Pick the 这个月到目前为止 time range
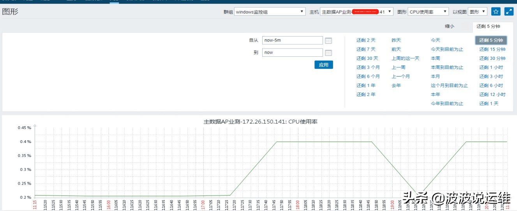The width and height of the screenshot is (517, 211). 449,85
